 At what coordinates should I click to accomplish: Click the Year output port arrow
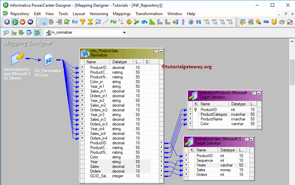161,161
